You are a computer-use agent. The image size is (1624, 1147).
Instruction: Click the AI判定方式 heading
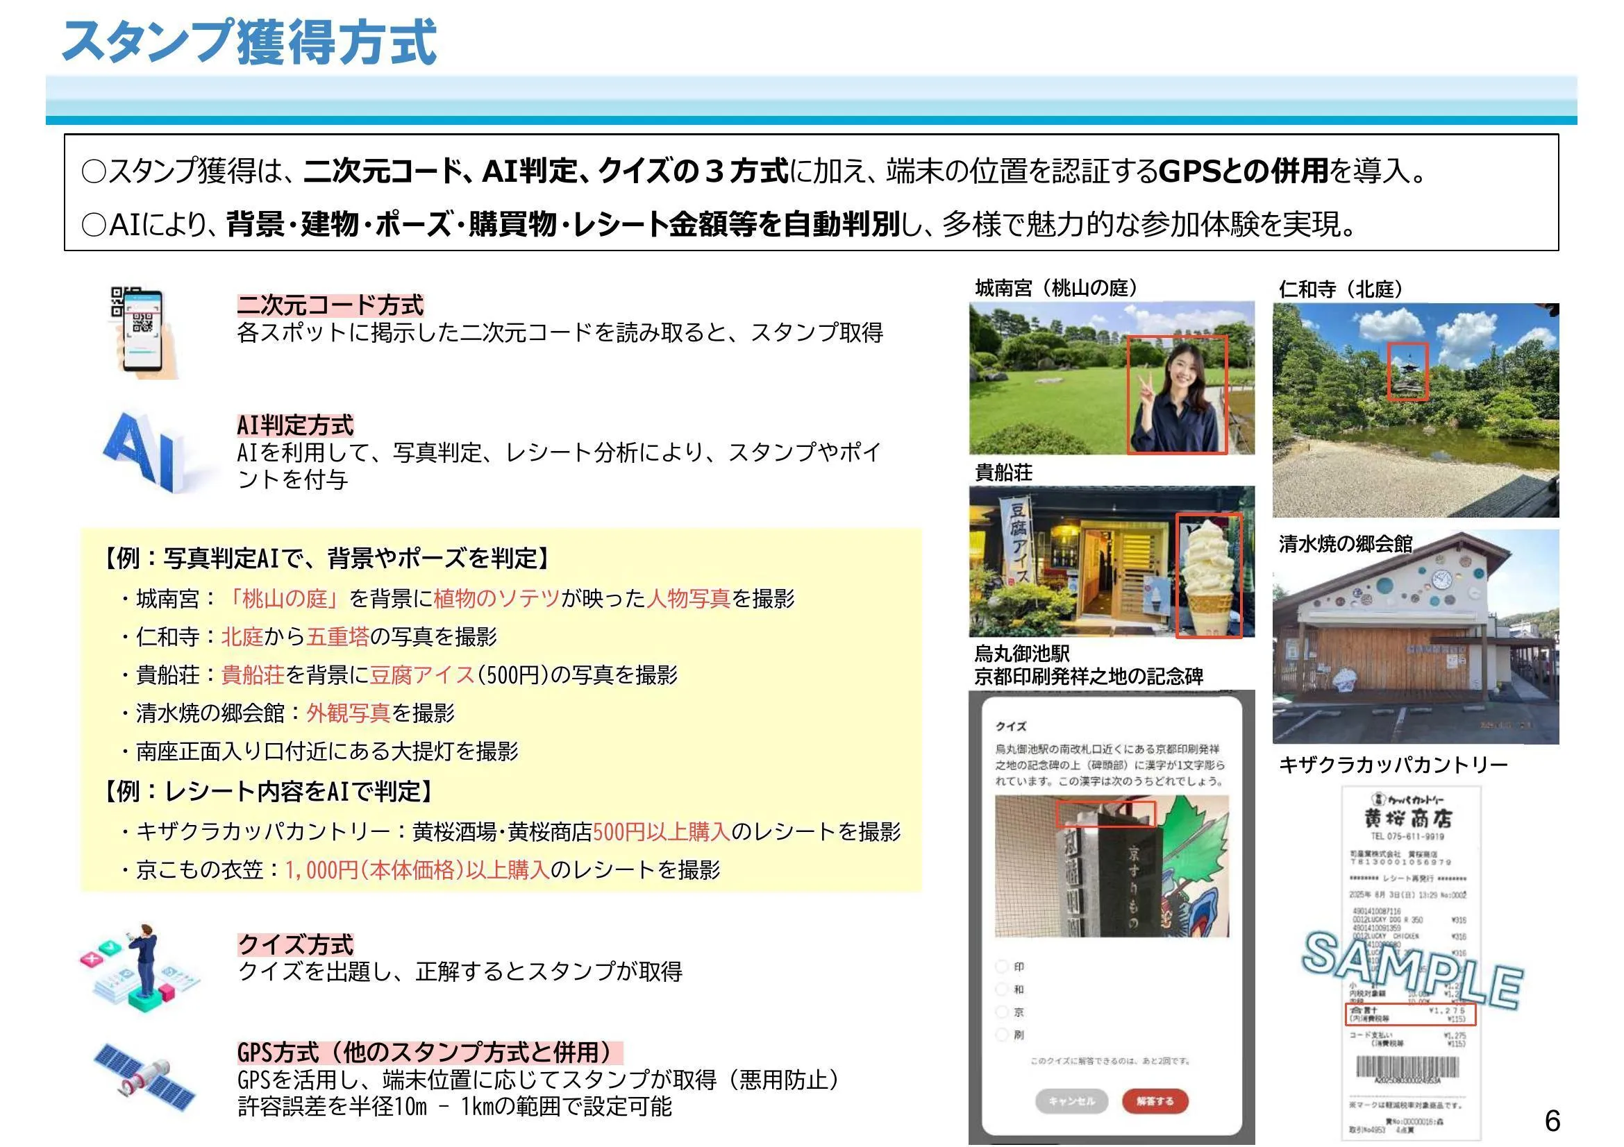[x=295, y=425]
